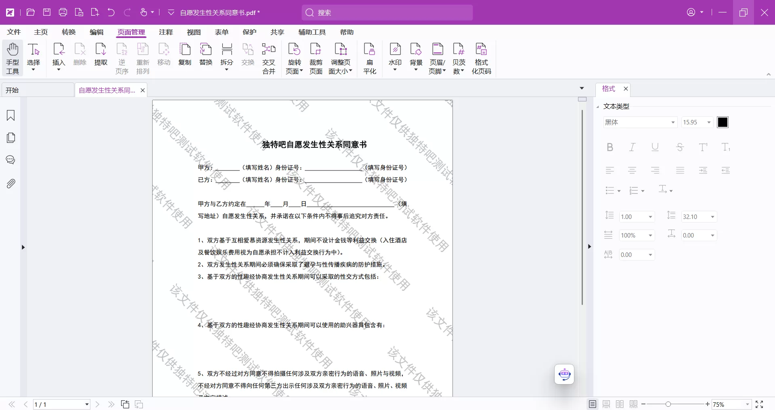Viewport: 775px width, 410px height.
Task: Click the black font color swatch
Action: [x=722, y=122]
